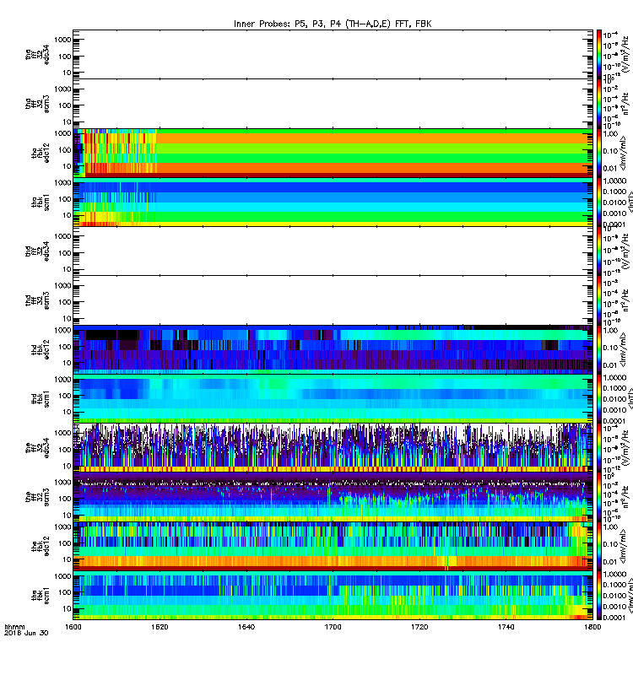633x675 pixels.
Task: Click the color bar beside thd fbk edc12 panel
Action: point(598,349)
